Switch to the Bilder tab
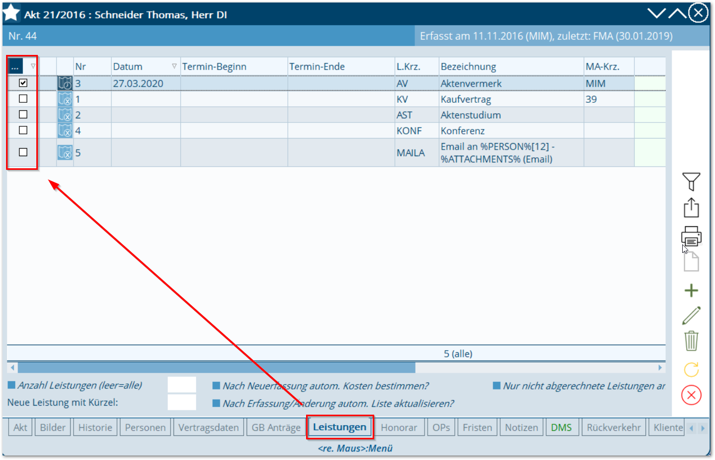 pos(53,427)
